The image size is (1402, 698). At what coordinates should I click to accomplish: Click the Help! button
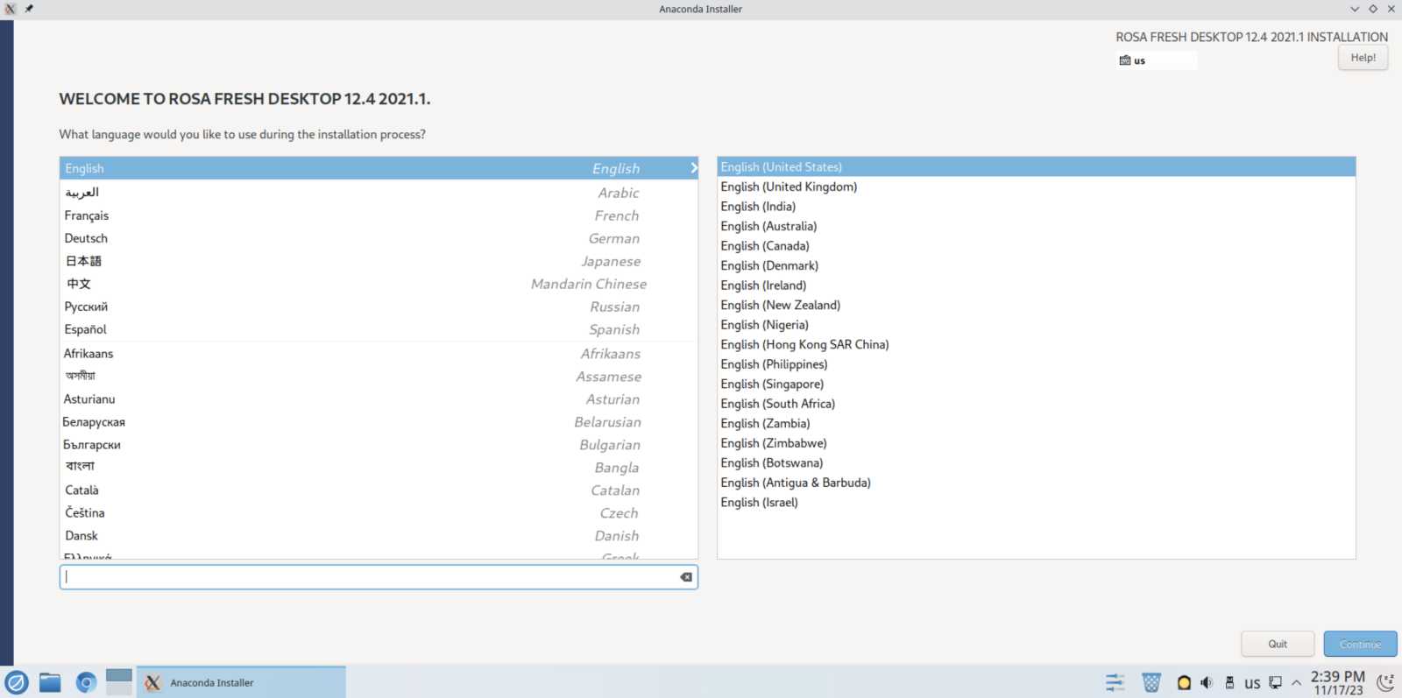[x=1363, y=58]
